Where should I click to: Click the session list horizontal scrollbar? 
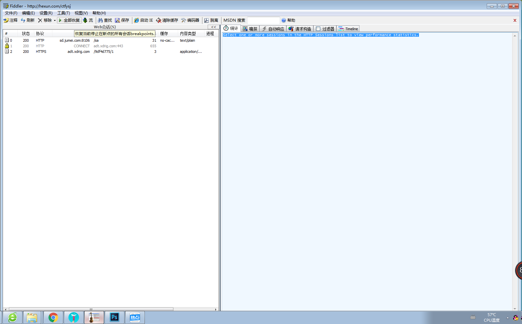pyautogui.click(x=91, y=309)
